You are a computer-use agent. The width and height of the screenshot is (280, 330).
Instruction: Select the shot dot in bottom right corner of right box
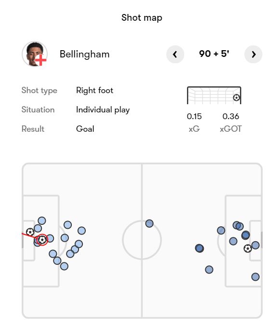(255, 277)
